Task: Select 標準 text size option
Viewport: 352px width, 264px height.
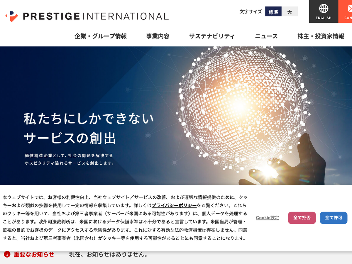Action: 273,12
